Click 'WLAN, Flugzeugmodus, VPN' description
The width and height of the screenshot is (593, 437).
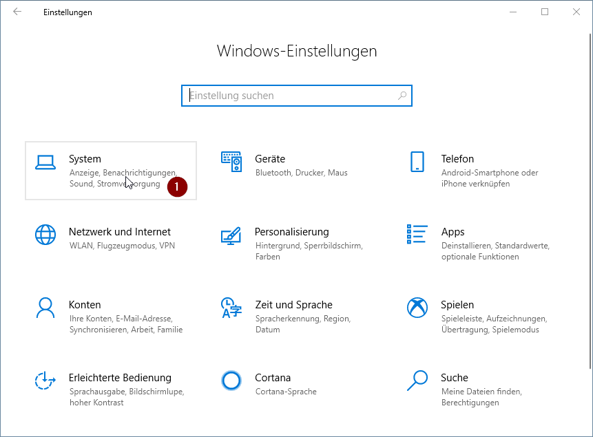(122, 246)
